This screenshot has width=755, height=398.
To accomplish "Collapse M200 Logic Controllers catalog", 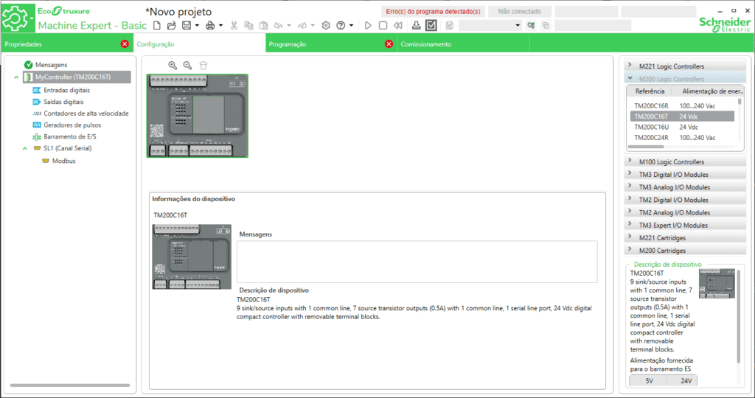I will [x=685, y=78].
